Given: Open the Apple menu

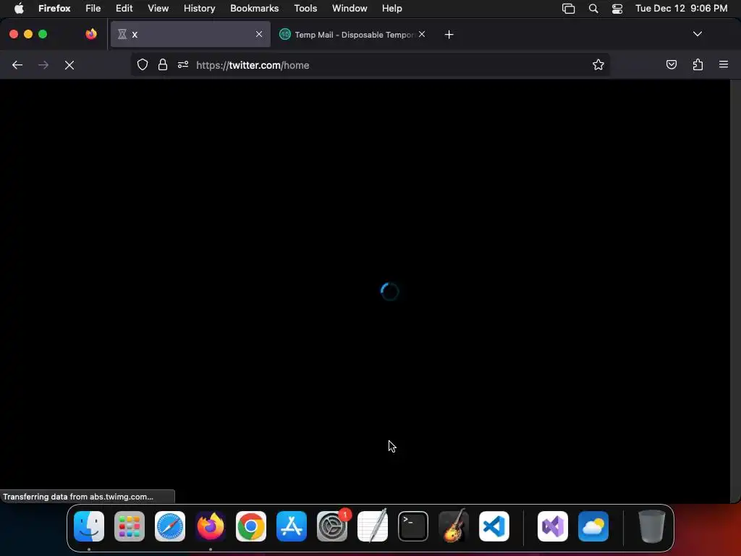Looking at the screenshot, I should pos(19,8).
